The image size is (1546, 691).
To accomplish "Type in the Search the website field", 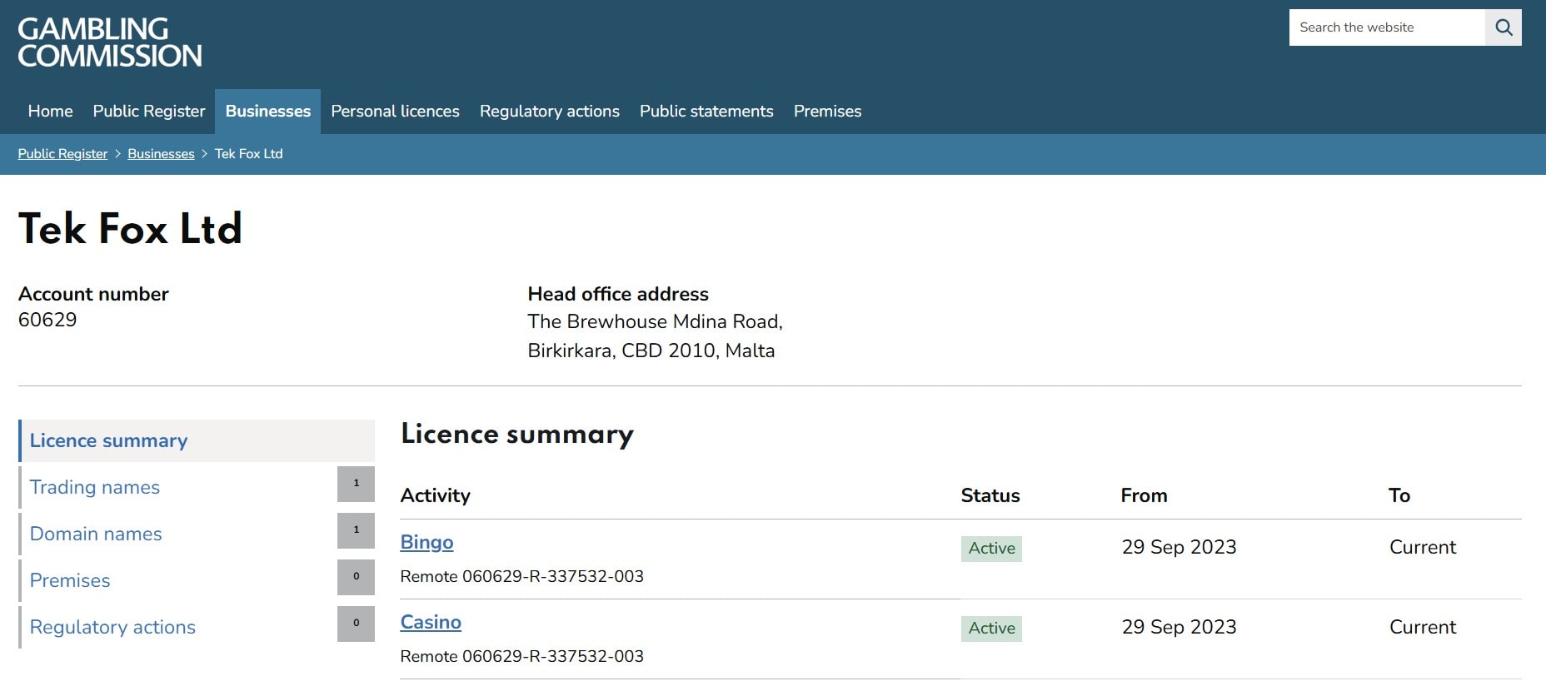I will (1386, 27).
